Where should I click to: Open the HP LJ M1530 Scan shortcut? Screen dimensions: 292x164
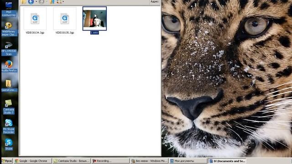pos(9,49)
